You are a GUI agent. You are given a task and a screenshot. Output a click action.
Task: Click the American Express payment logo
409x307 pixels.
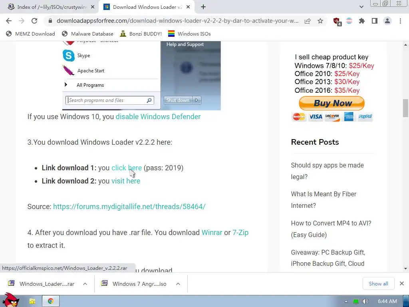pyautogui.click(x=349, y=116)
